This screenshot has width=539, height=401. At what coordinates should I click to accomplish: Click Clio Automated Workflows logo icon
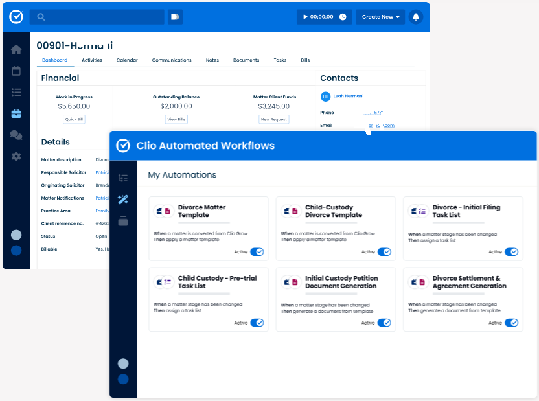click(x=123, y=146)
